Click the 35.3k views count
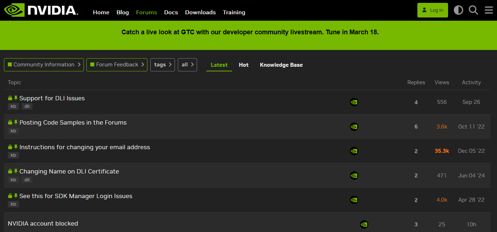 pos(442,151)
